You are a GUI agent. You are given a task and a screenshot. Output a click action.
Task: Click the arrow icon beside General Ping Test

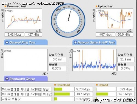7,42
